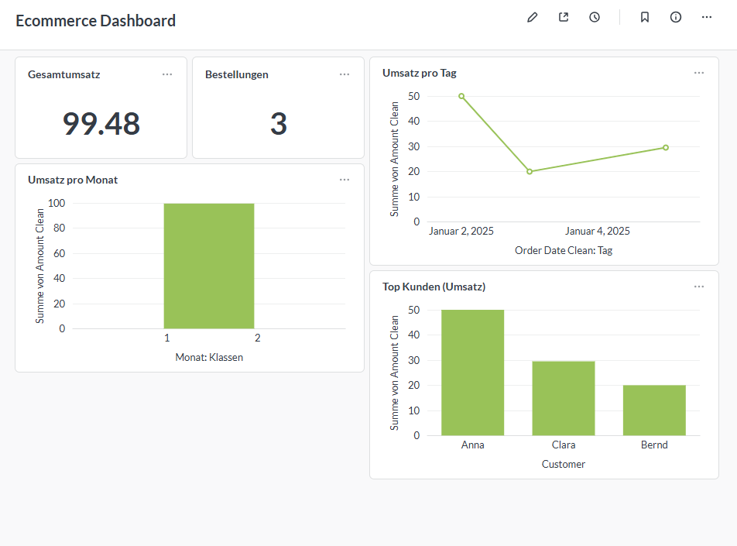
Task: Click Anna's bar in Top Kunden chart
Action: [x=472, y=372]
